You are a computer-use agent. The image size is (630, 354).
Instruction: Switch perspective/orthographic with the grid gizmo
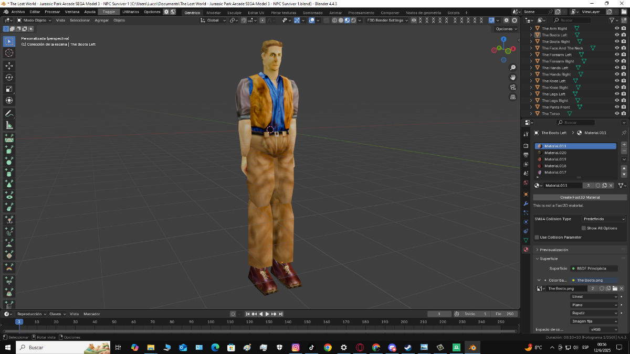click(x=513, y=97)
